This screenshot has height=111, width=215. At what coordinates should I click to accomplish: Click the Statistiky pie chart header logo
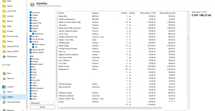pyautogui.click(x=32, y=4)
